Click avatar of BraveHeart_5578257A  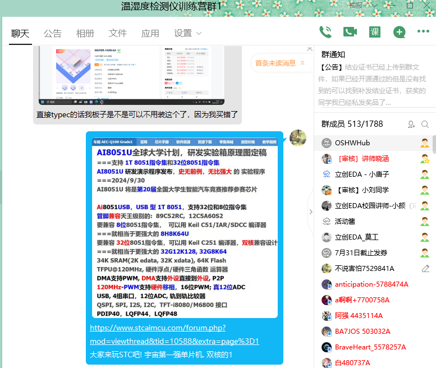click(x=327, y=347)
